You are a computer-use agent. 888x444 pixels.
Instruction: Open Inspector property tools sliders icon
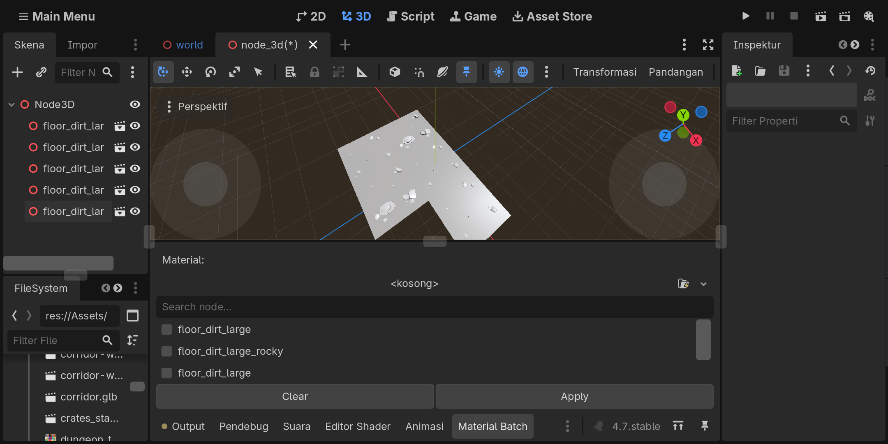(x=870, y=121)
